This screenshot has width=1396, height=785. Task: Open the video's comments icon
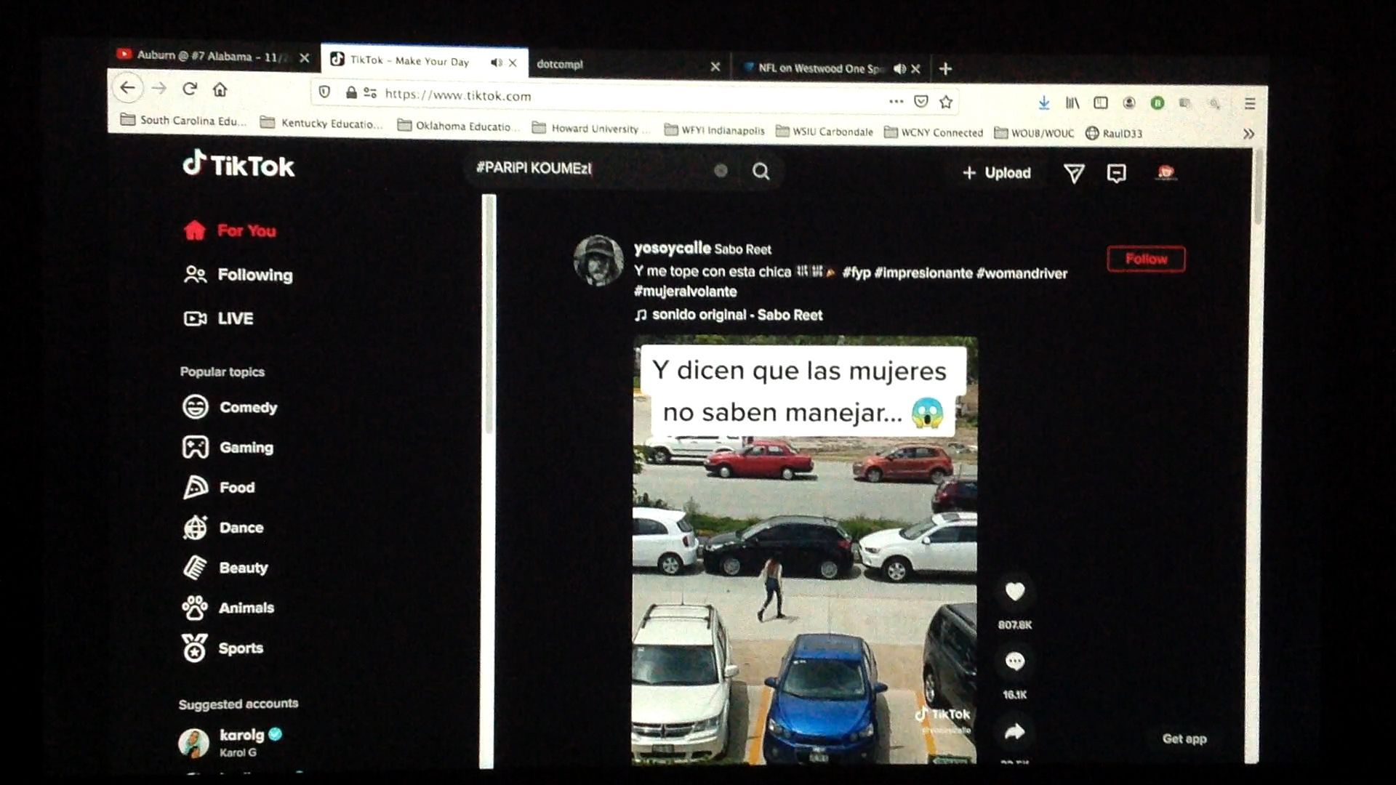point(1014,661)
